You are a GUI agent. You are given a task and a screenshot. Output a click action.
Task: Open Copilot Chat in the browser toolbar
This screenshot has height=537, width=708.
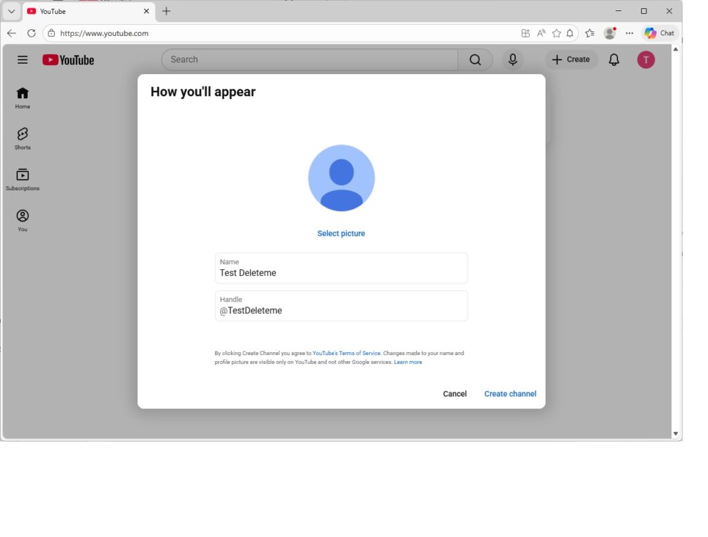pos(658,33)
